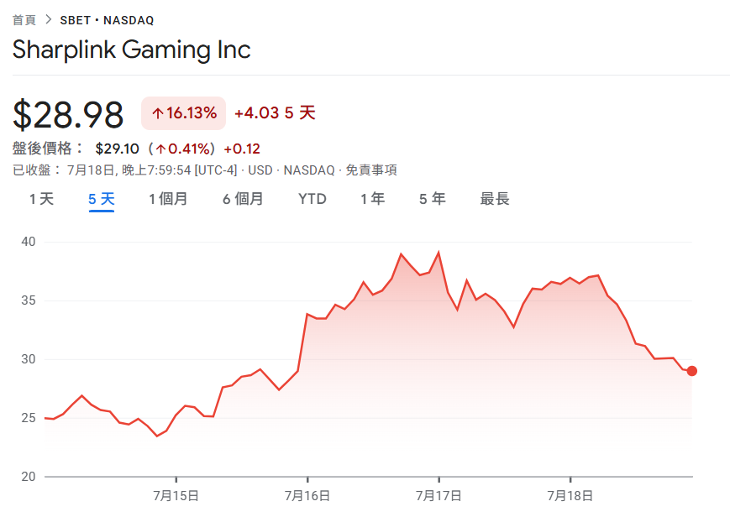Screen dimensions: 730x517
Task: Switch to 1 個月 range
Action: [x=168, y=199]
